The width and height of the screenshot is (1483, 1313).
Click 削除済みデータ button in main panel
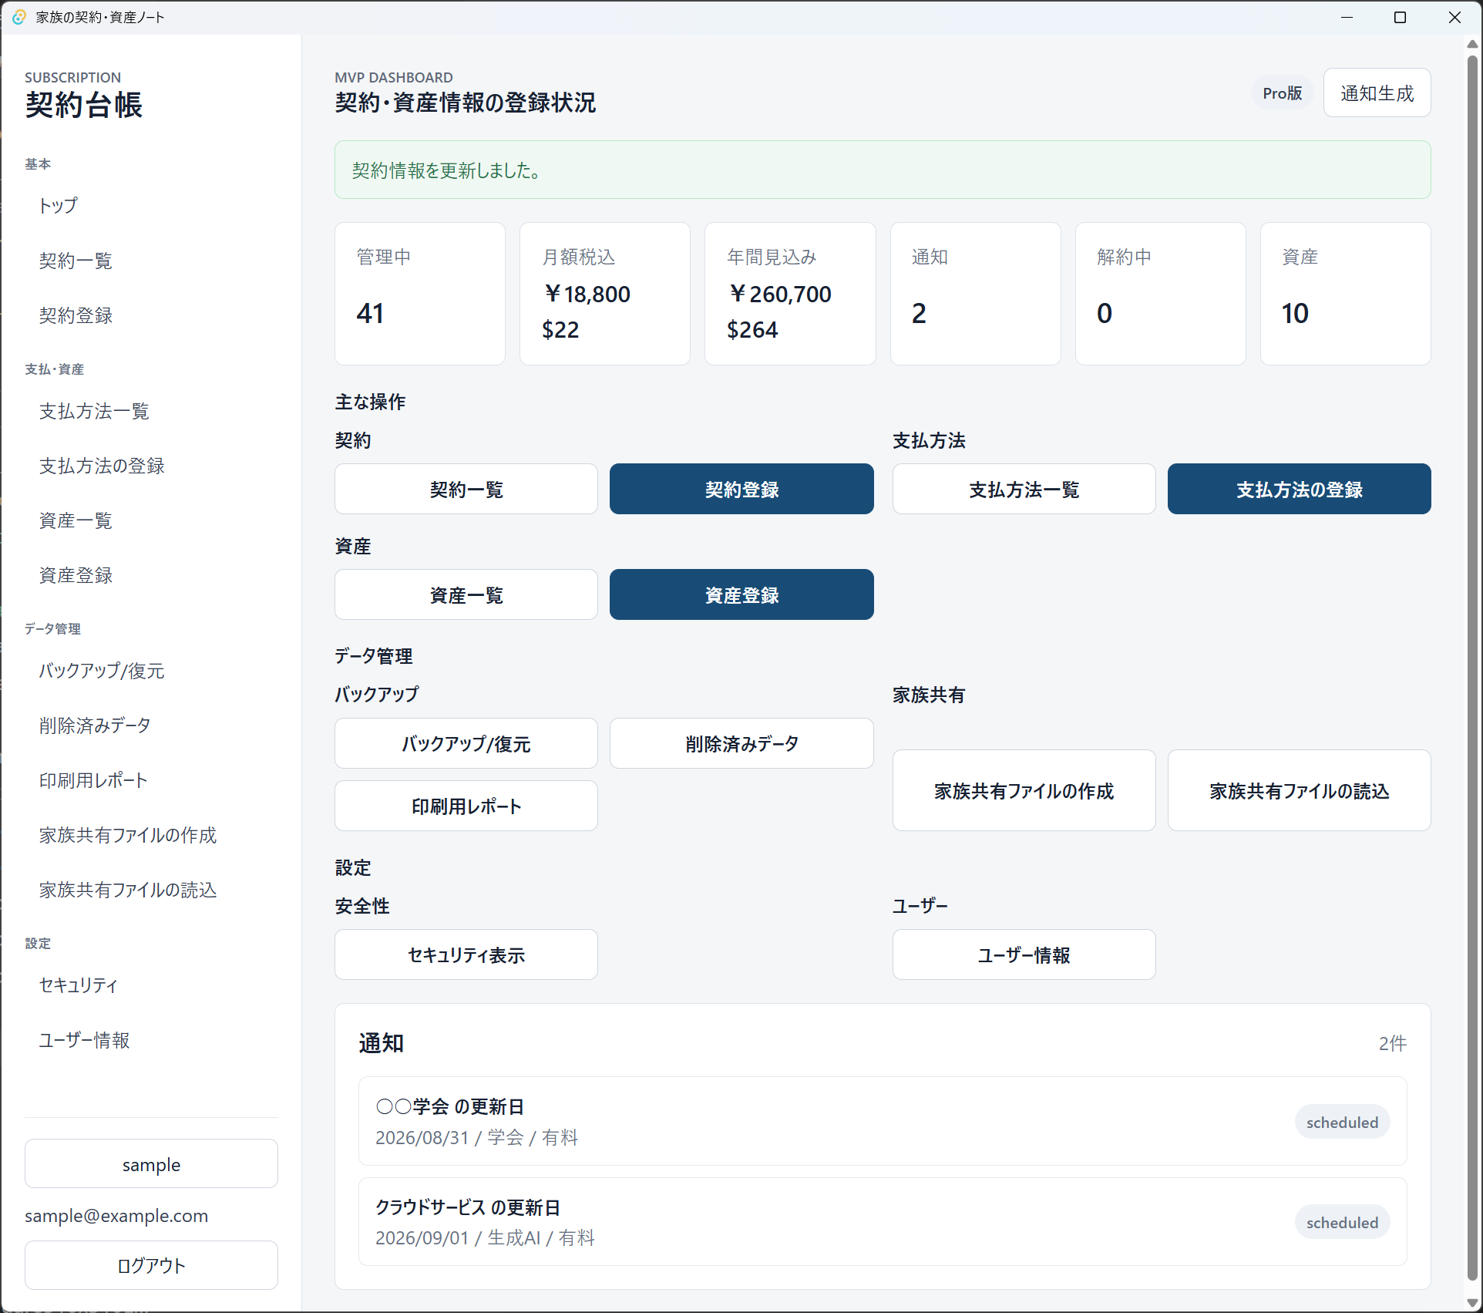(x=741, y=743)
